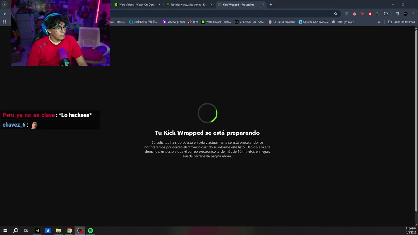Click the Kick Wrapped loading spinner

pos(207,113)
